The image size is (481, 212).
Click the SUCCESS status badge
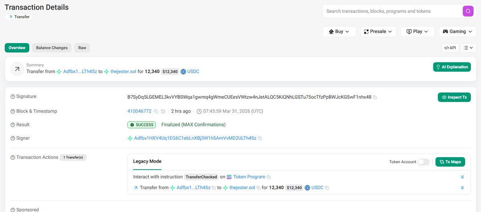pyautogui.click(x=142, y=125)
